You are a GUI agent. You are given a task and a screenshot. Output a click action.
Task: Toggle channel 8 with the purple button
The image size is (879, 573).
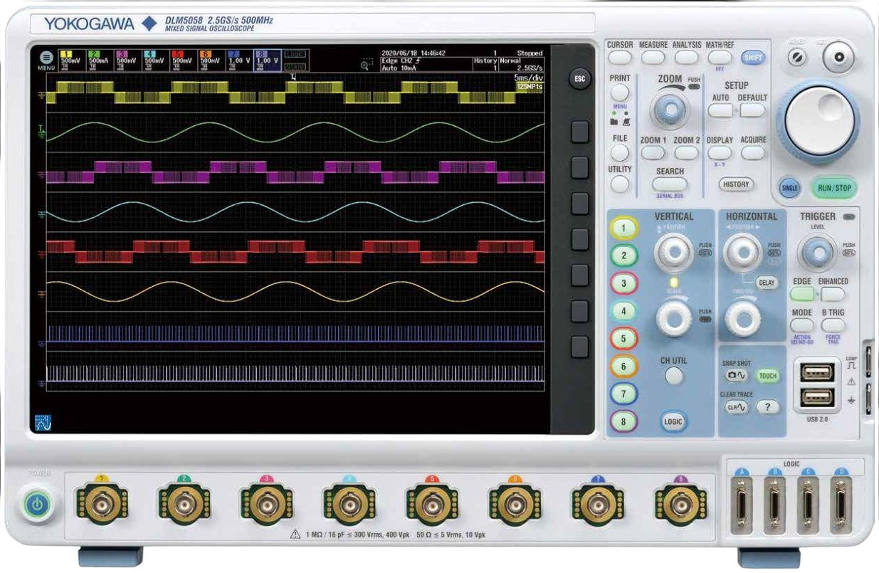click(x=623, y=421)
